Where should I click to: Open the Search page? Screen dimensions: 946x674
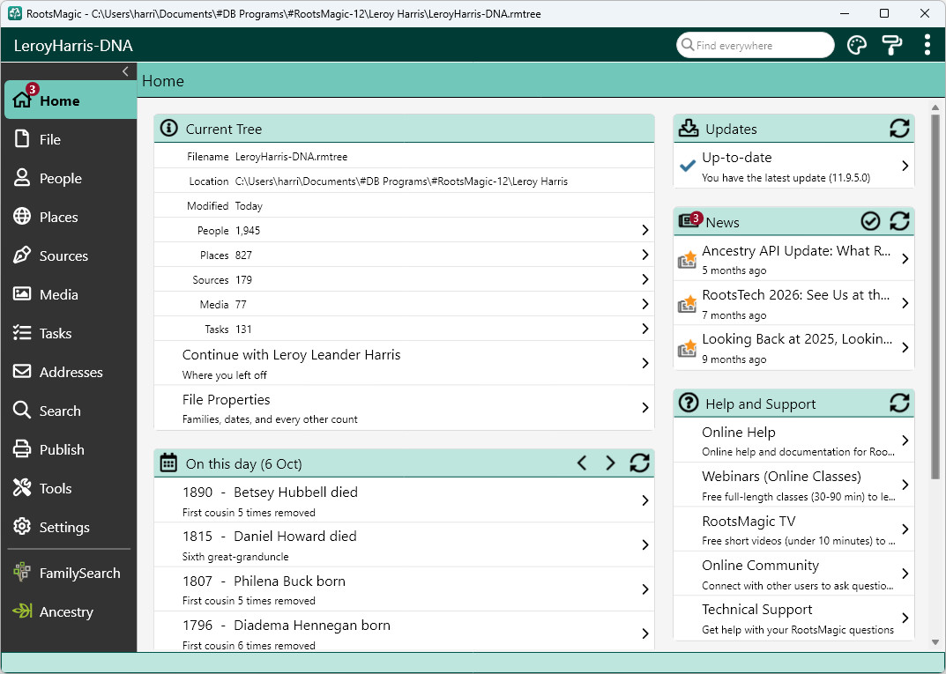[70, 411]
